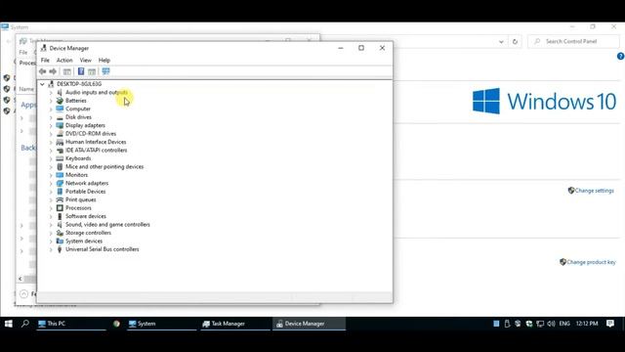Open the File menu in Device Manager
The image size is (625, 352).
tap(45, 61)
